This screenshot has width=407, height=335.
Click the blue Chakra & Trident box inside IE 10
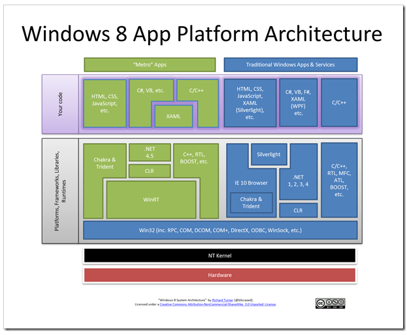[x=251, y=202]
